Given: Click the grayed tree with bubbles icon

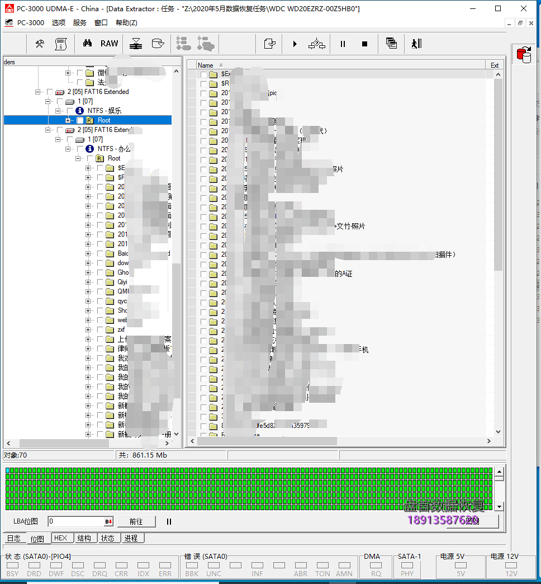Looking at the screenshot, I should 206,44.
